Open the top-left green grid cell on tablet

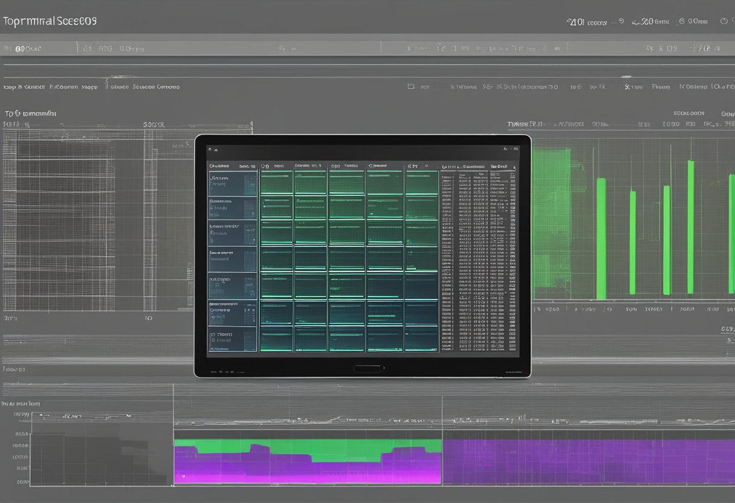click(276, 182)
